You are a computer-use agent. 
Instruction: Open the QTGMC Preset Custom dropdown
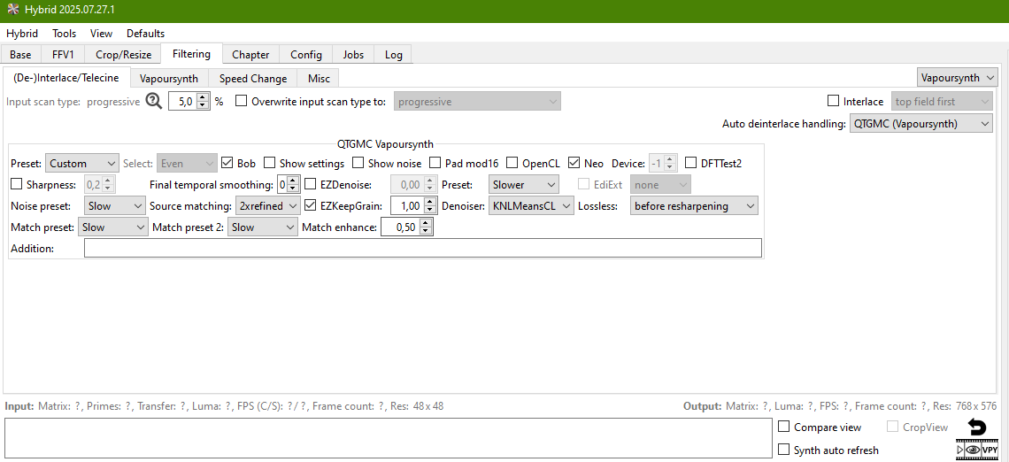click(81, 164)
